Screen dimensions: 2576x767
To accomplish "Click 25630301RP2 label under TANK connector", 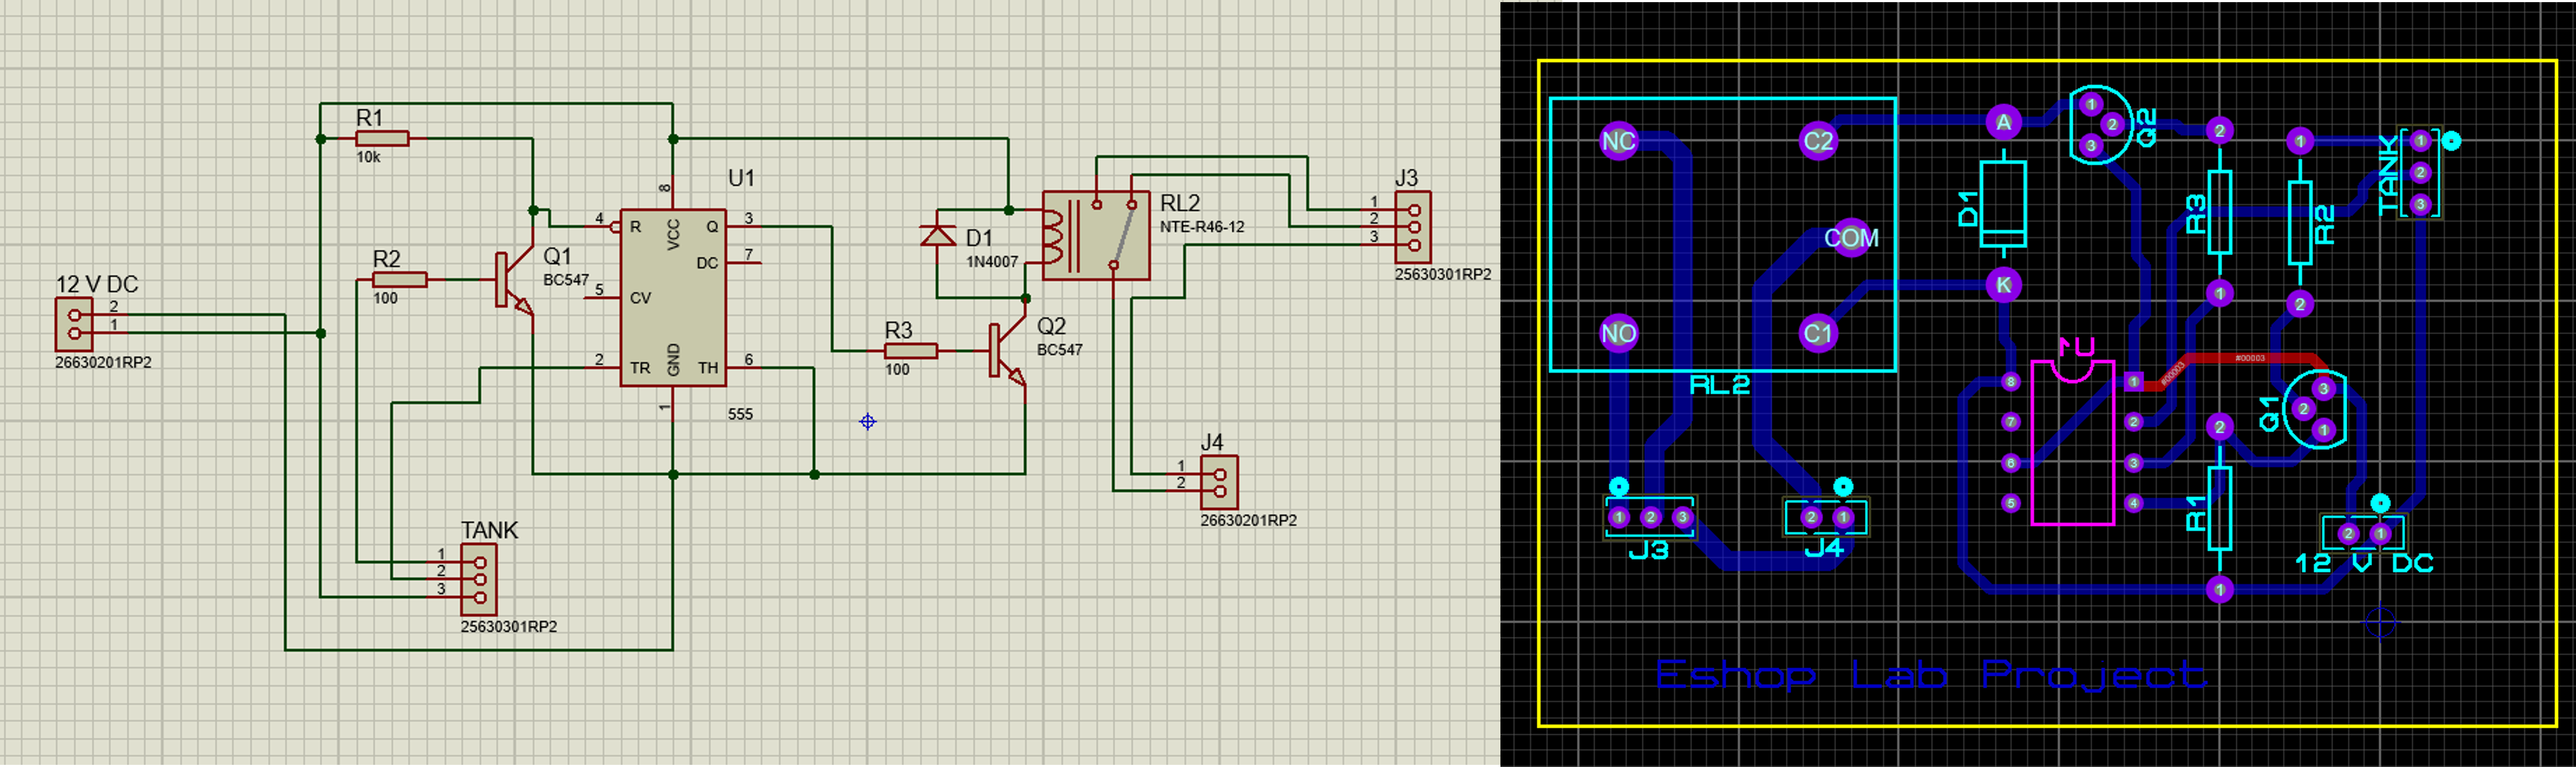I will [509, 627].
